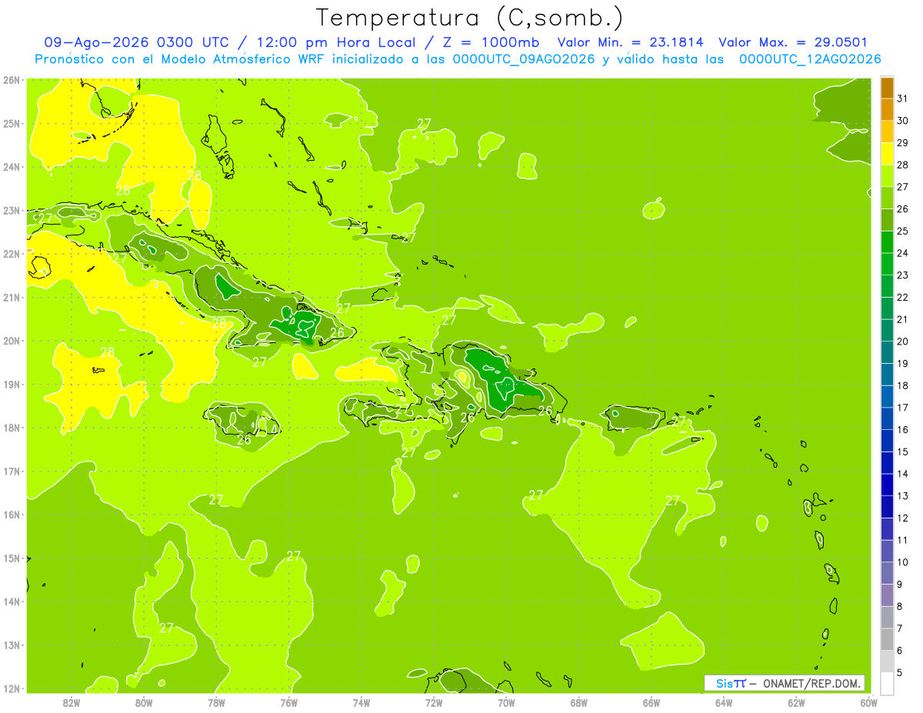Viewport: 923px width, 713px height.
Task: Click the longitude label '68W'
Action: click(578, 703)
